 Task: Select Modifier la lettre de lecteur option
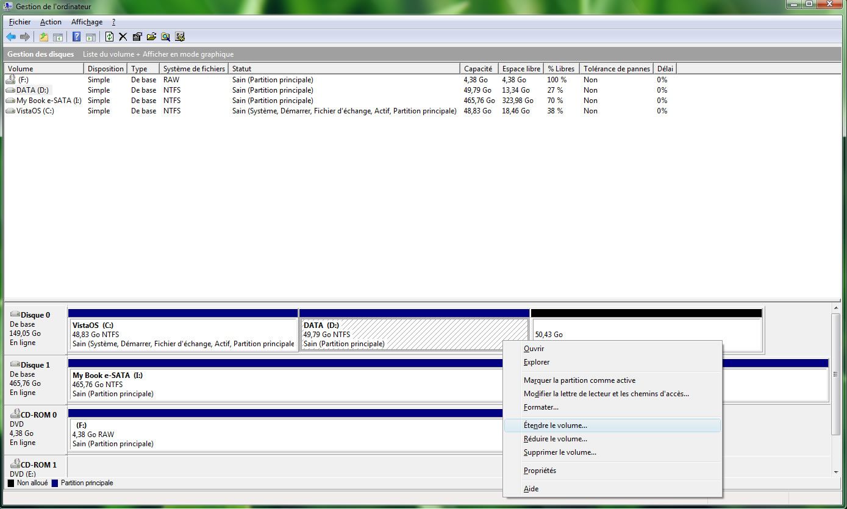coord(612,394)
